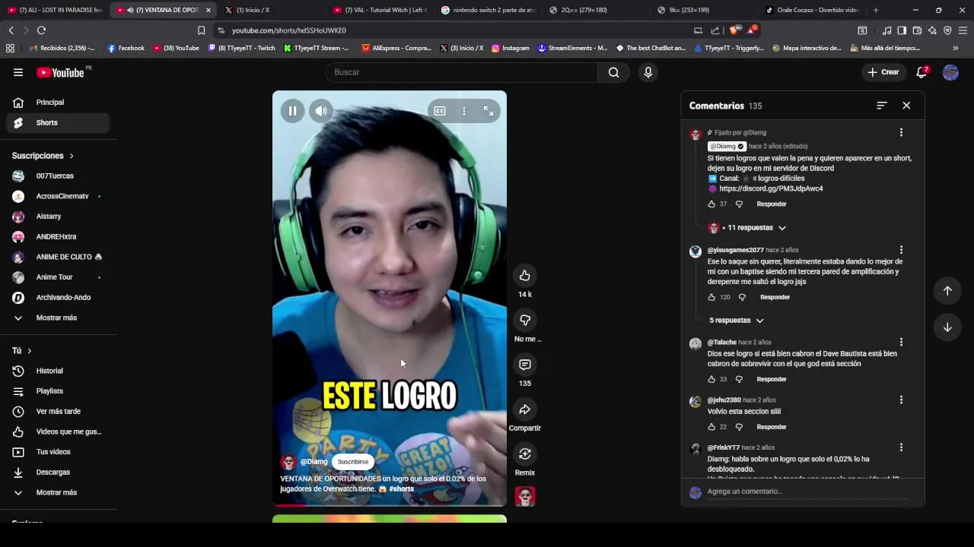Image resolution: width=974 pixels, height=547 pixels.
Task: Toggle the YouTube hamburger guide menu
Action: [x=18, y=72]
